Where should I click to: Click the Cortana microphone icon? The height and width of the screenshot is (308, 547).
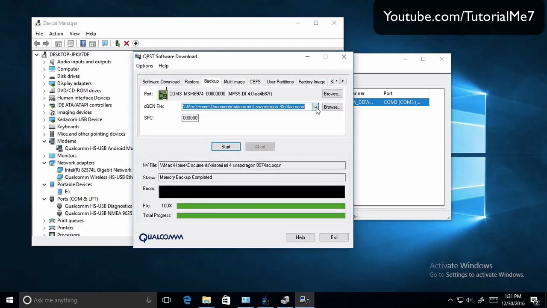tap(149, 300)
